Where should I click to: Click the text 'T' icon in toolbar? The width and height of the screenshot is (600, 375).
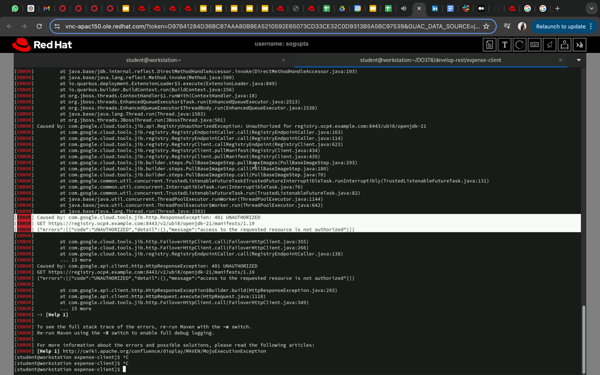coord(504,45)
